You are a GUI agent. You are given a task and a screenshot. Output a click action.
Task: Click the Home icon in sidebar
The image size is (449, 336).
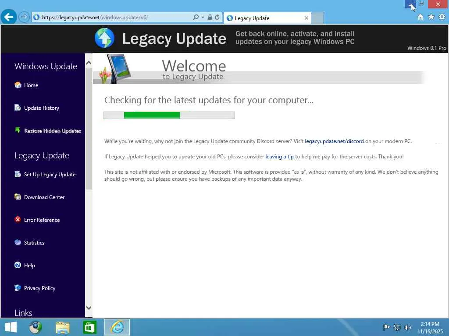[18, 85]
